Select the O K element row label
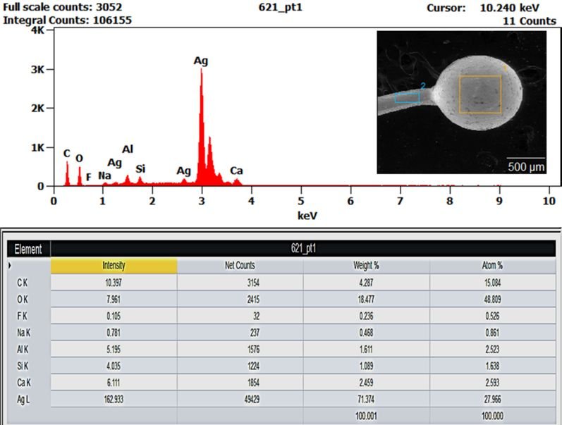Screen dimensions: 562x425 [x=23, y=300]
